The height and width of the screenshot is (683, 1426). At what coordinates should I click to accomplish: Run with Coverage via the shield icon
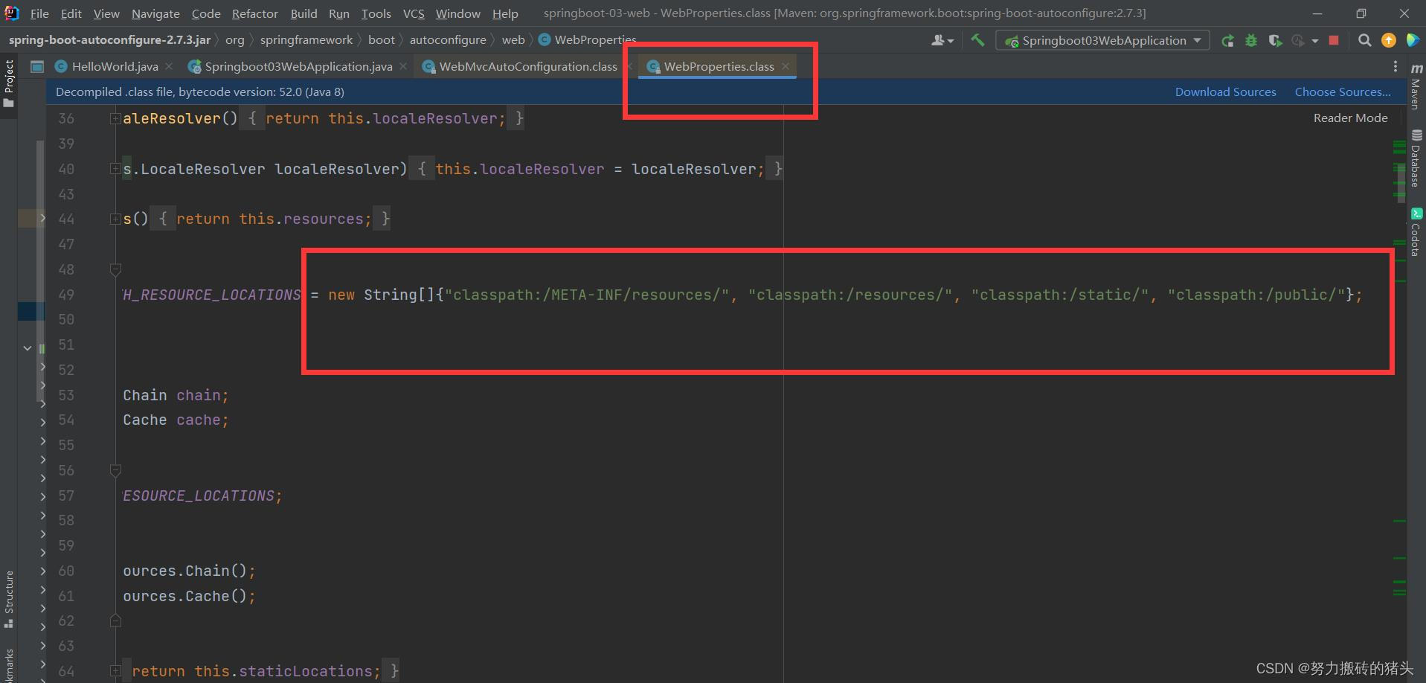(1275, 41)
